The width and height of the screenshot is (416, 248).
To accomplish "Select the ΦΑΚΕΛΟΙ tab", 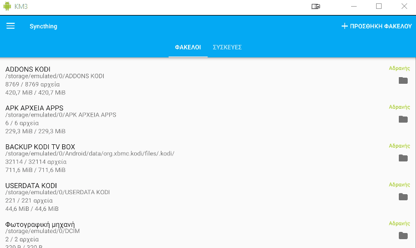I will point(188,47).
